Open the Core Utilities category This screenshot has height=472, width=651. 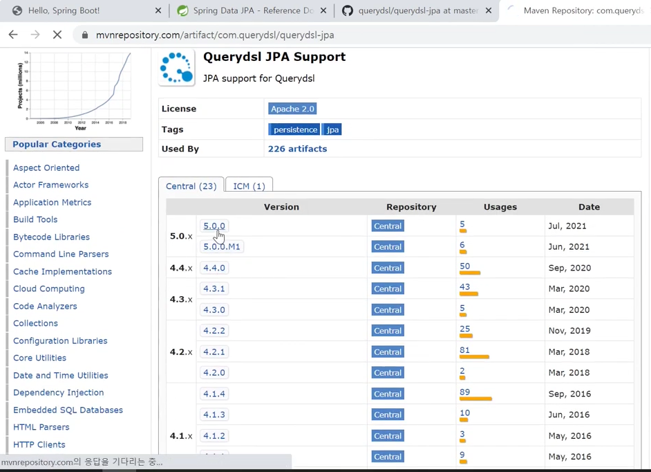[39, 358]
